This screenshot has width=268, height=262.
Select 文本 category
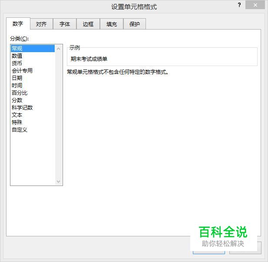(33, 115)
